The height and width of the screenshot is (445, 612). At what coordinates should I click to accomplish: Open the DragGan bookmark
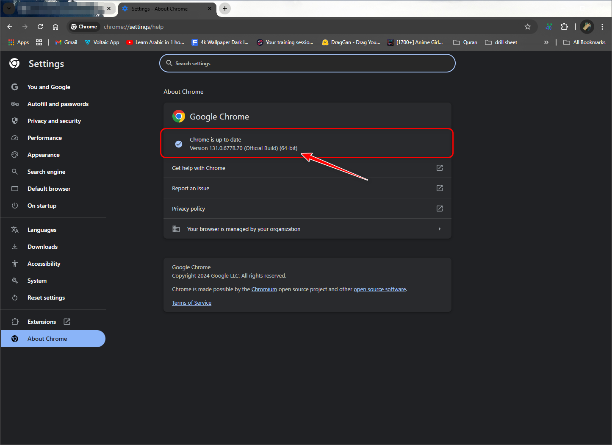point(351,42)
